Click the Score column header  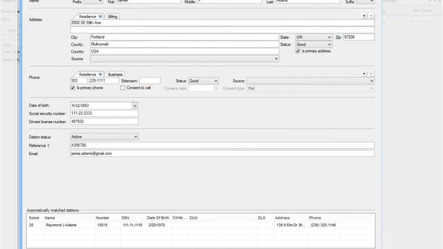[x=34, y=218]
